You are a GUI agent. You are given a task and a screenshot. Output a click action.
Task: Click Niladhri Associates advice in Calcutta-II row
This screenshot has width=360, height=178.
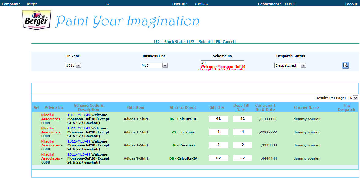tap(52, 119)
